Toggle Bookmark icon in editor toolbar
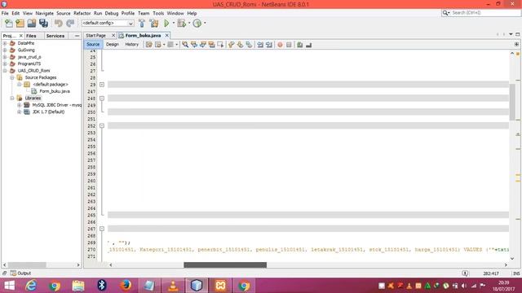The width and height of the screenshot is (522, 293). pos(249,45)
